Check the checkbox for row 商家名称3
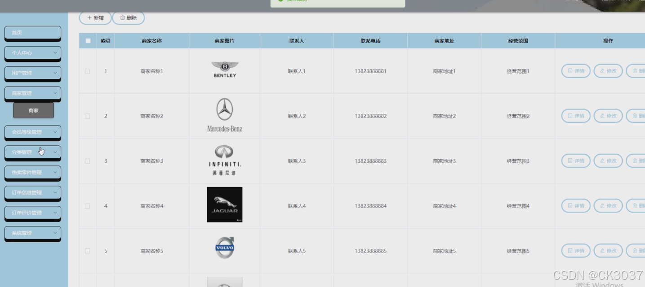 (88, 161)
